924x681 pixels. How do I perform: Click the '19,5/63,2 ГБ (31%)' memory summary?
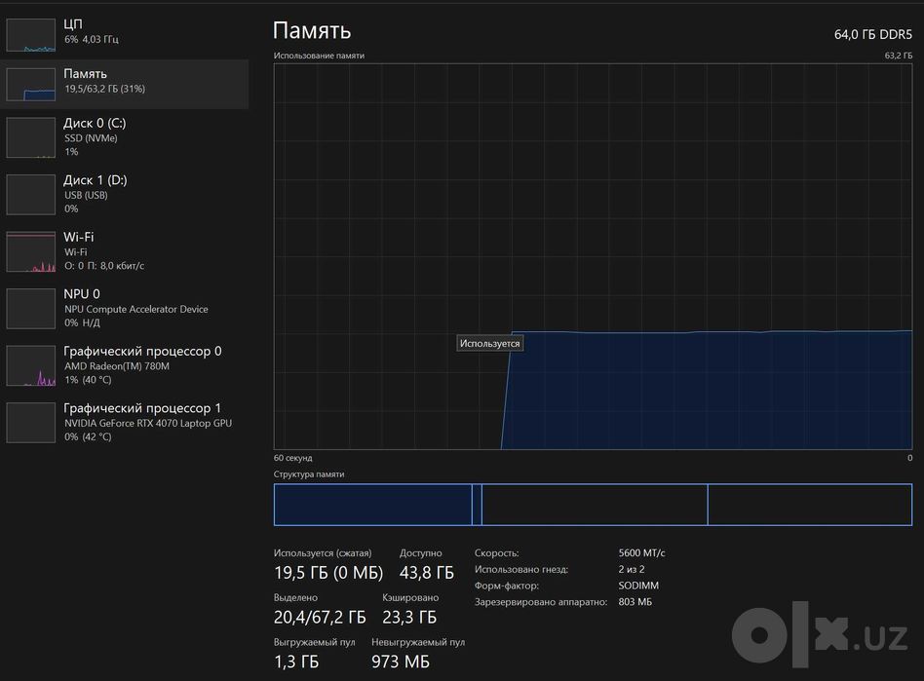pyautogui.click(x=105, y=89)
